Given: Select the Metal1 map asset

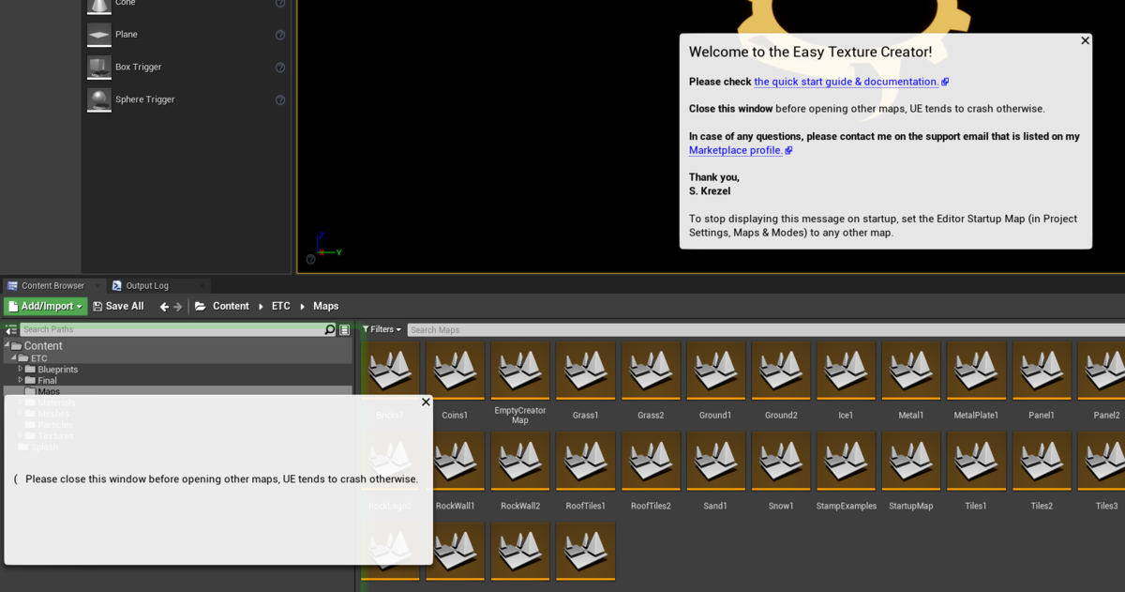Looking at the screenshot, I should (911, 381).
